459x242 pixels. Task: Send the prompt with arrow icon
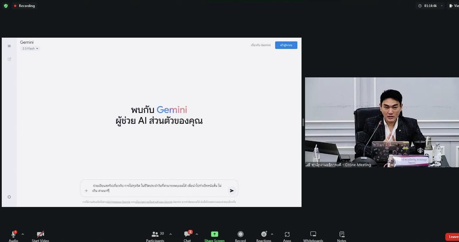click(232, 191)
